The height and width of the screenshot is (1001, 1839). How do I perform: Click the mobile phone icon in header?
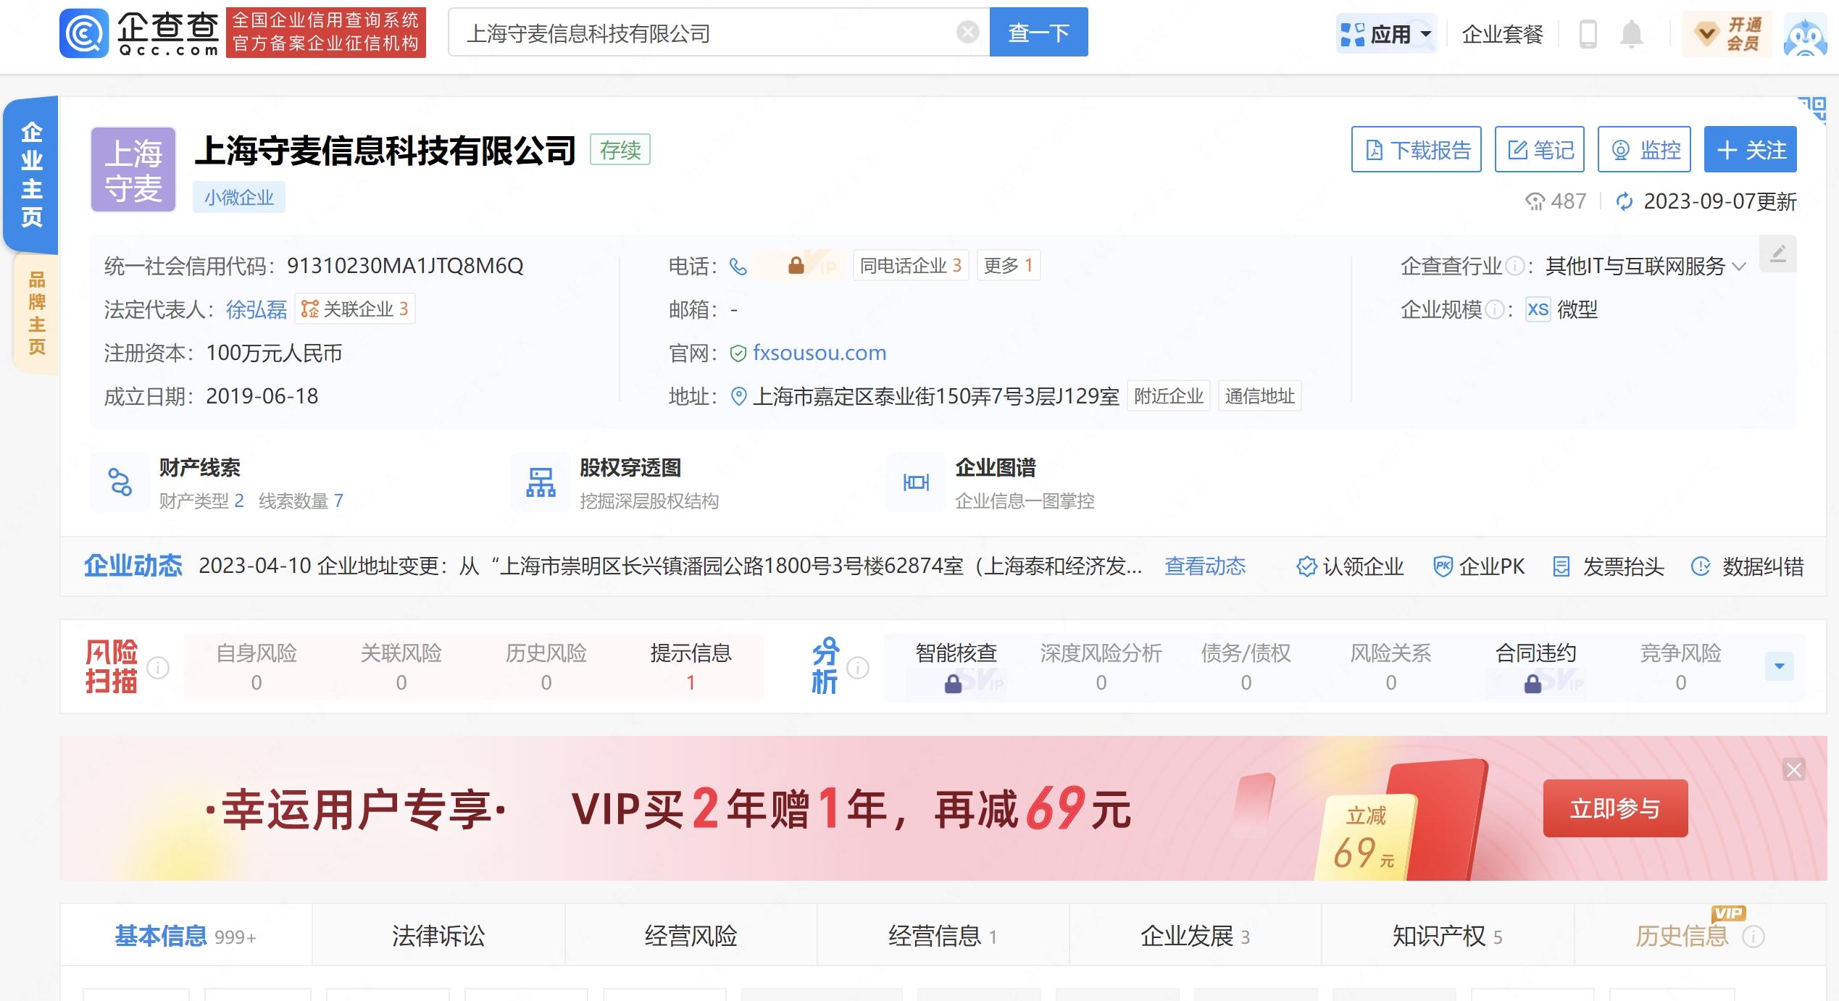1588,34
